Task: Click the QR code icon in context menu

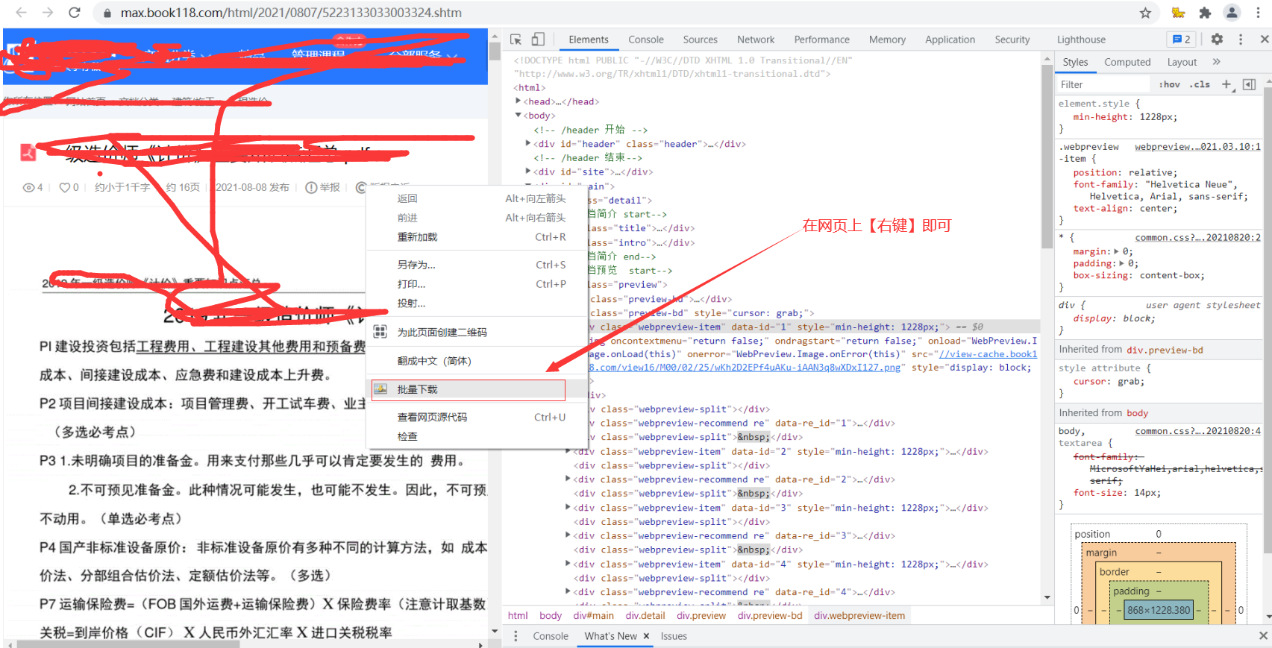Action: point(380,332)
